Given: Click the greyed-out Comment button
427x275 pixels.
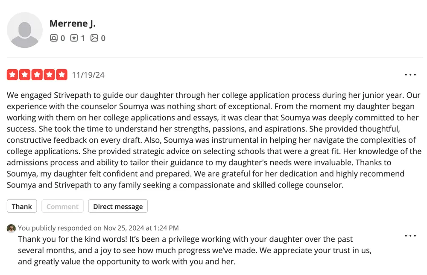Looking at the screenshot, I should coord(62,206).
